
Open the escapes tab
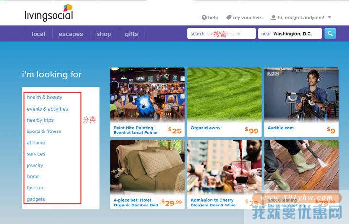click(71, 34)
